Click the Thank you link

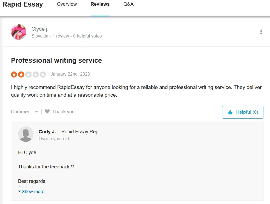point(63,112)
